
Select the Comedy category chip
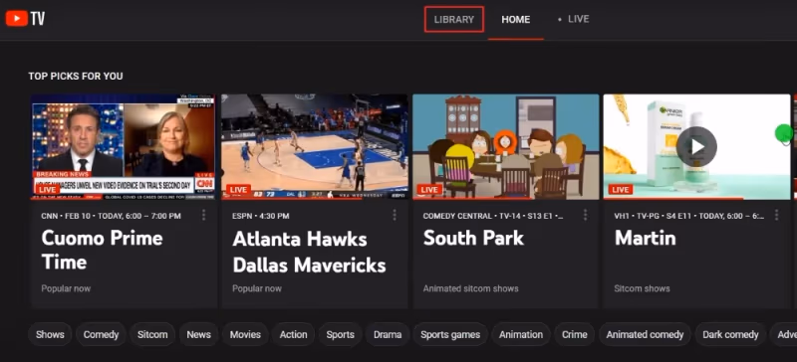(101, 334)
